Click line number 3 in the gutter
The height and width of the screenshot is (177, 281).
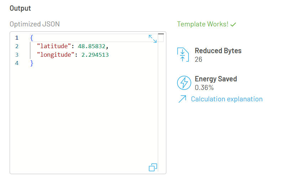point(17,55)
